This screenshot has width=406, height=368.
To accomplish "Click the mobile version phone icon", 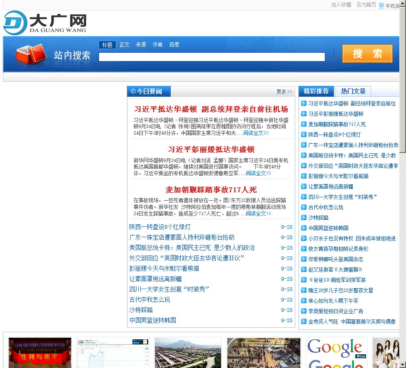I will pos(381,6).
